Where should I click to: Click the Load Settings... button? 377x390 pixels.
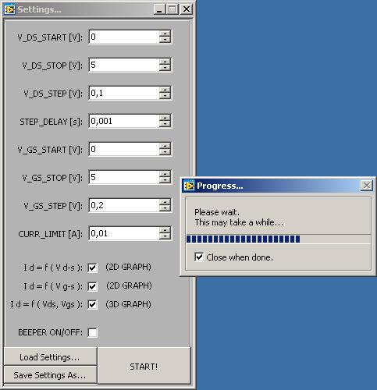(50, 357)
